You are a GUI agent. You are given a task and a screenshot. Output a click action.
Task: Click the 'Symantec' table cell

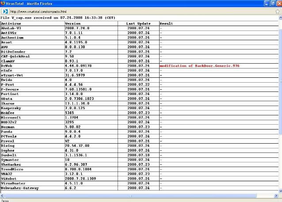point(33,160)
